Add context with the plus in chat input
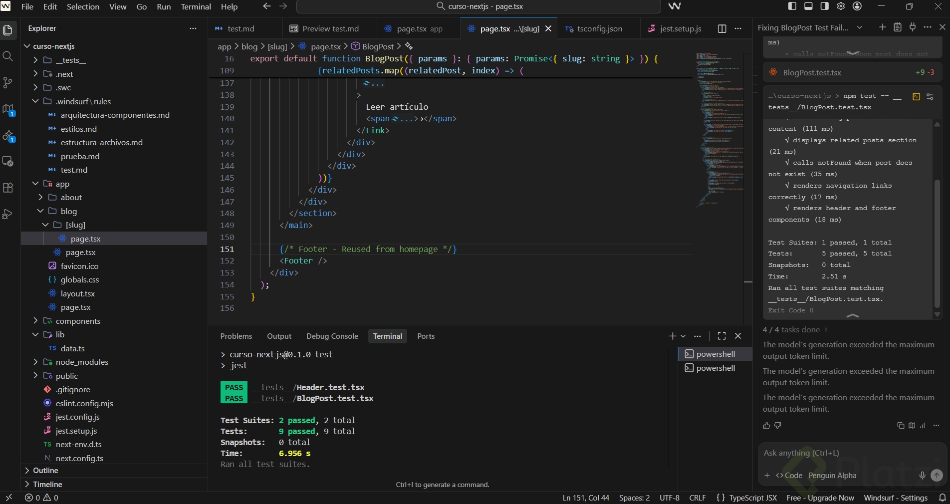 coord(767,476)
